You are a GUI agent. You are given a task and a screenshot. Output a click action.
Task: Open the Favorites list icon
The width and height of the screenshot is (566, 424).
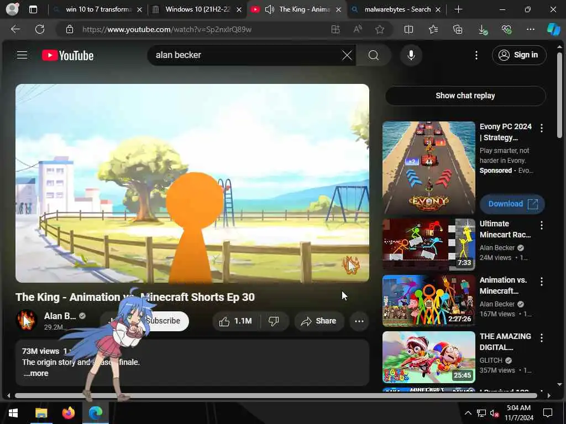coord(433,29)
